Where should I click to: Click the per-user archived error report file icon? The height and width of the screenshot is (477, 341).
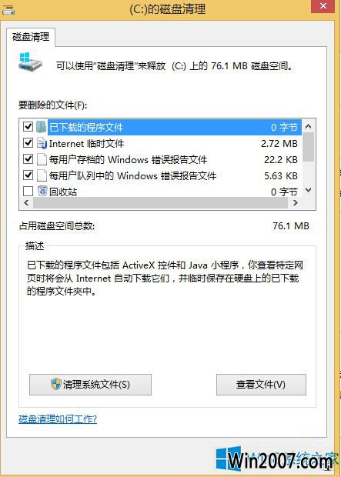(42, 159)
